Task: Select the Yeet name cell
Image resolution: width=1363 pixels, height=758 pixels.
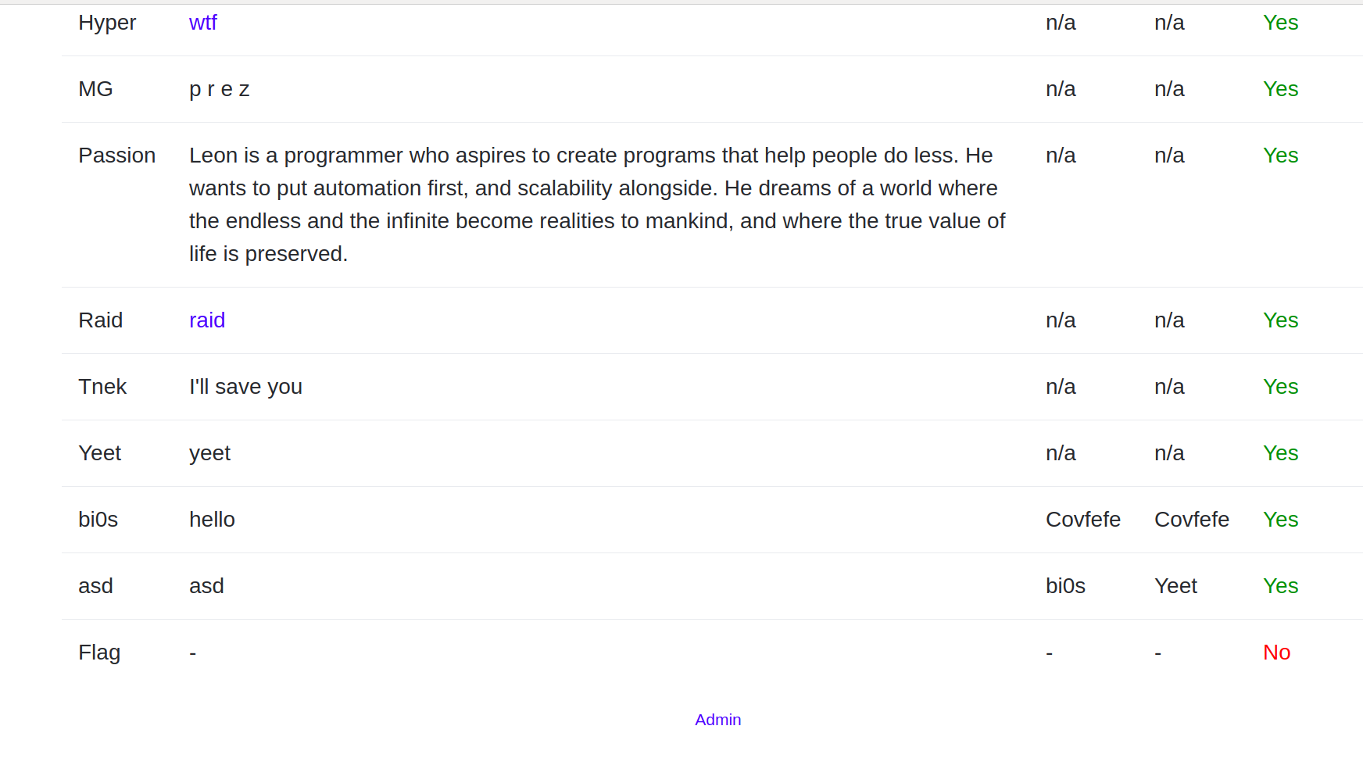Action: coord(100,453)
